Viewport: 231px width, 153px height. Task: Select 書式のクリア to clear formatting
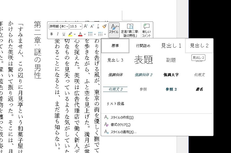pos(120,125)
